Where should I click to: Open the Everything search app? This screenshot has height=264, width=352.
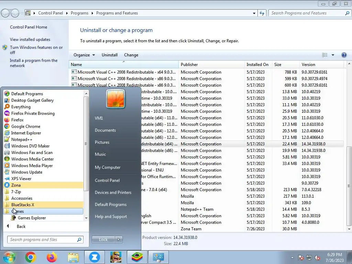coord(21,107)
